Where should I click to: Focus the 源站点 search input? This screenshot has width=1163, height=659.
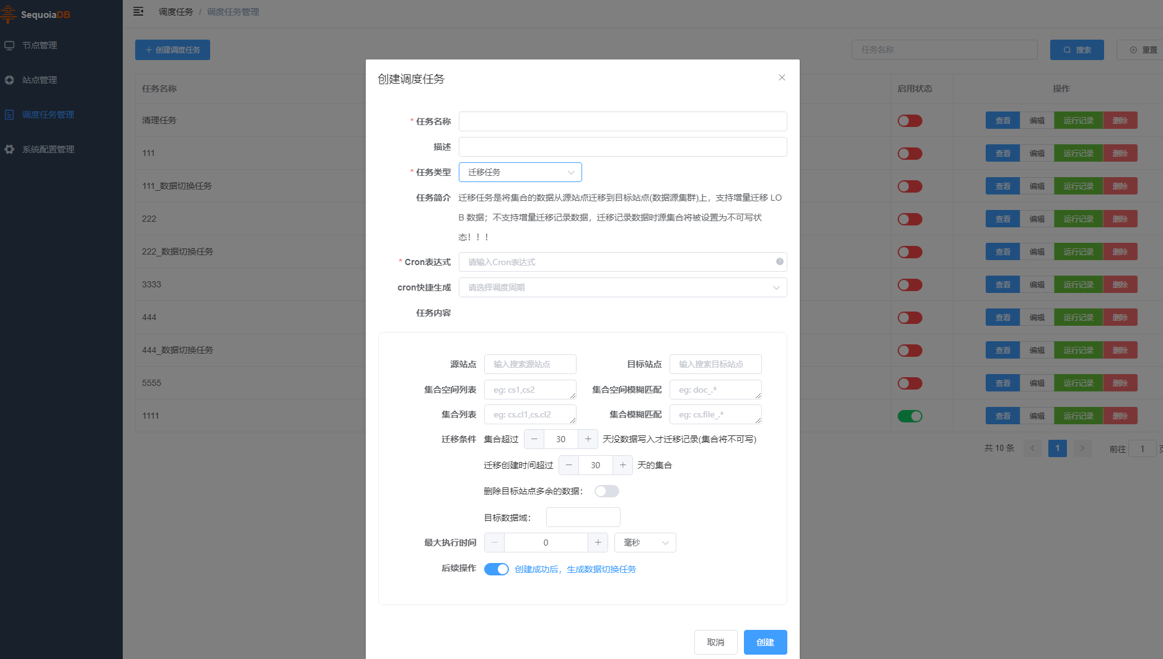[530, 364]
